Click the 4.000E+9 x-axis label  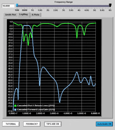68,113
